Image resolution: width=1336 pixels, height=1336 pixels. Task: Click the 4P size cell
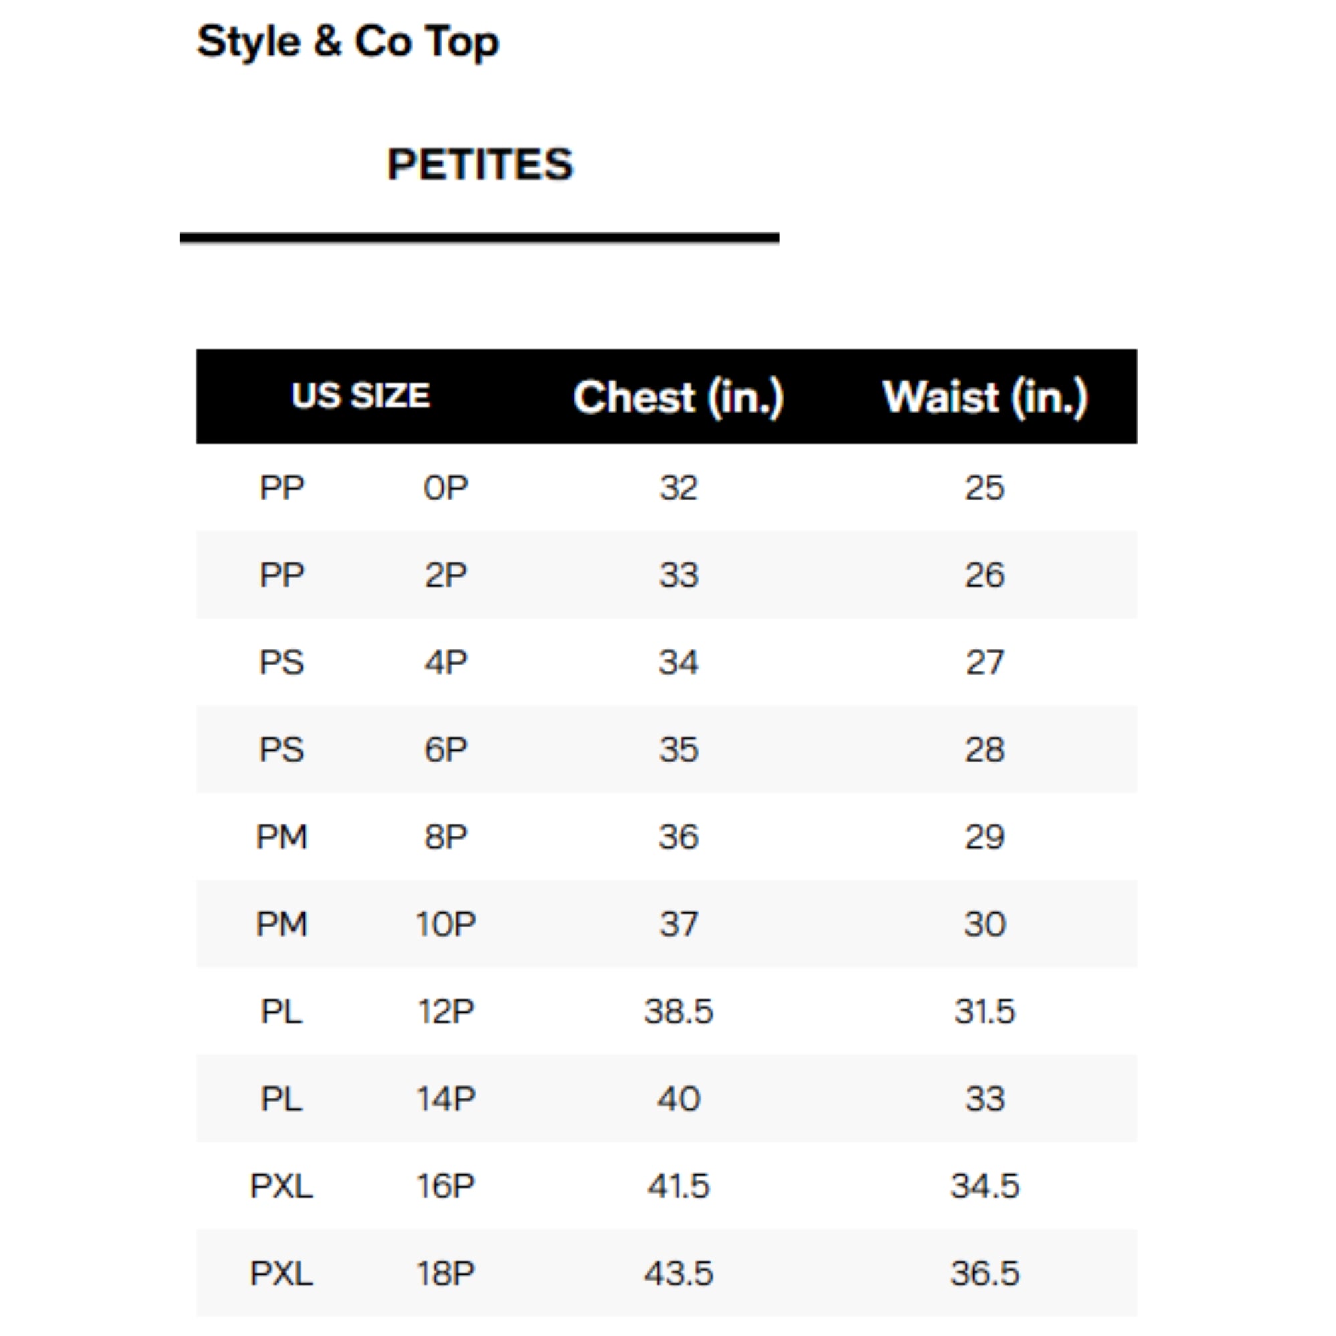(x=446, y=662)
